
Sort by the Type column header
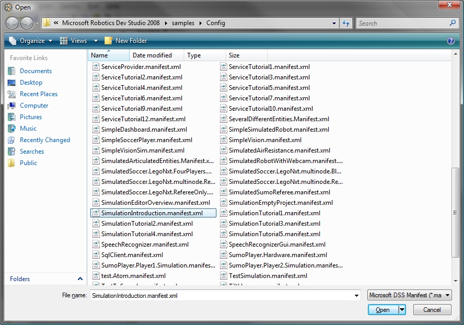point(205,55)
